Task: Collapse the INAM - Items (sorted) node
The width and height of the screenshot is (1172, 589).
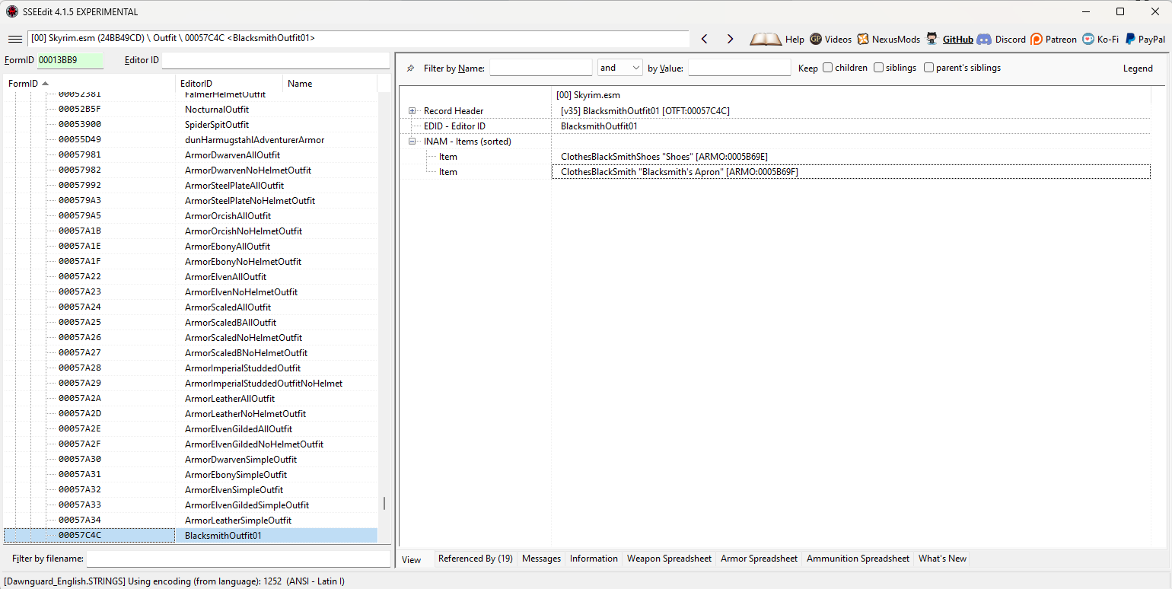Action: tap(412, 142)
